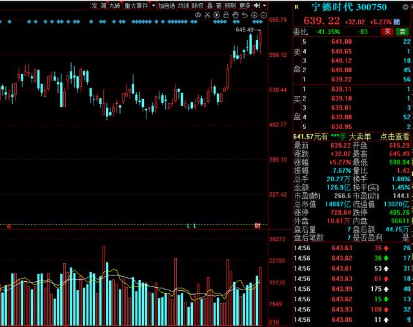This screenshot has height=327, width=413.
Task: Click the L markers on dashed line
Action: pos(192,226)
